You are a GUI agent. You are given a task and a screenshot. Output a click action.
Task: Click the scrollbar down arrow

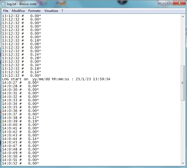click(x=183, y=163)
